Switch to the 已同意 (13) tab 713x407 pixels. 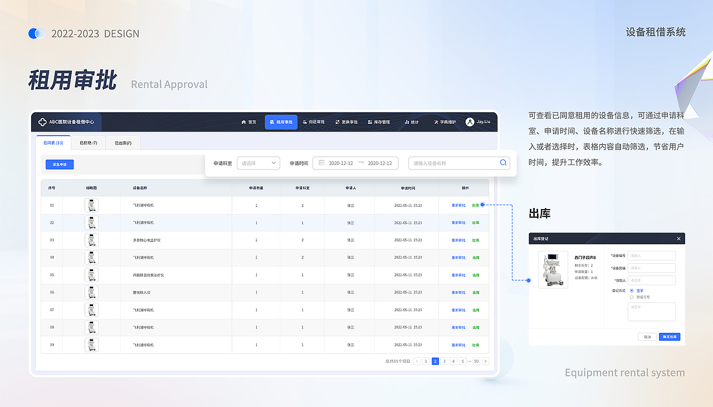coord(53,143)
